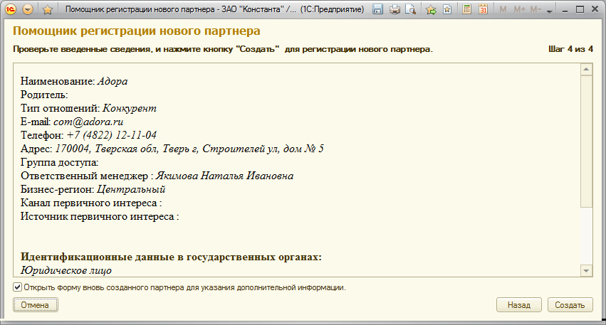Click the Создать button
This screenshot has width=606, height=325.
570,305
